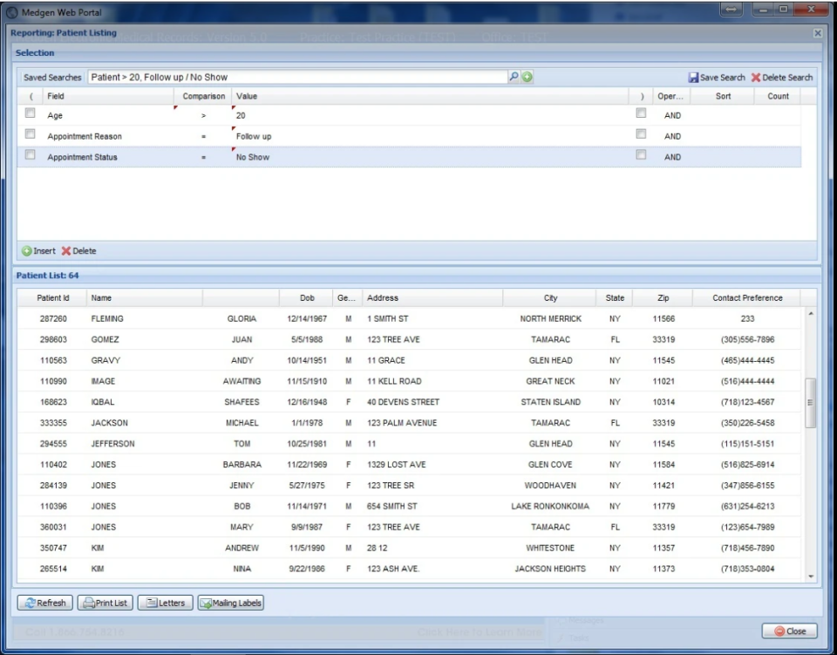Image resolution: width=837 pixels, height=655 pixels.
Task: Check the checkbox beside Appointment Reason
Action: click(x=30, y=133)
